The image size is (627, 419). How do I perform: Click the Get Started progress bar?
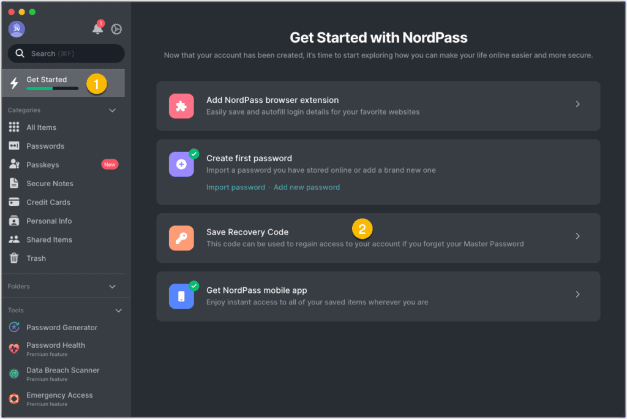click(53, 88)
